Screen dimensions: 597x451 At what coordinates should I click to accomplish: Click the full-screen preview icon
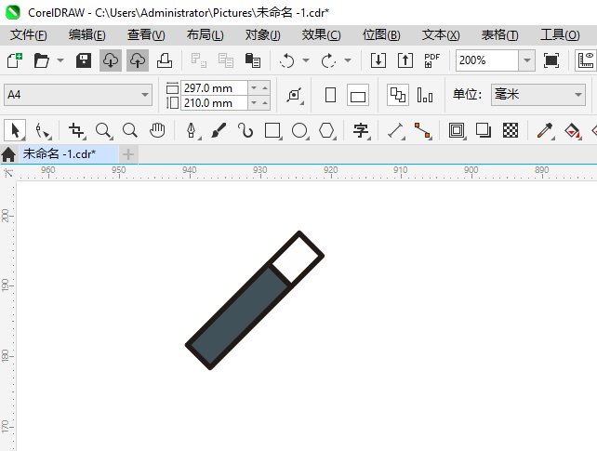[x=551, y=60]
